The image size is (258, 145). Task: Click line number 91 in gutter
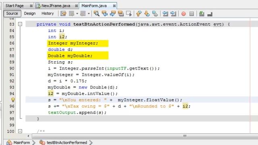coord(12,75)
